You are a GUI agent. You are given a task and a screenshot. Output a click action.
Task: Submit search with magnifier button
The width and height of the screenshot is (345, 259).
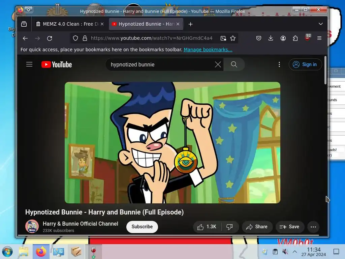234,64
